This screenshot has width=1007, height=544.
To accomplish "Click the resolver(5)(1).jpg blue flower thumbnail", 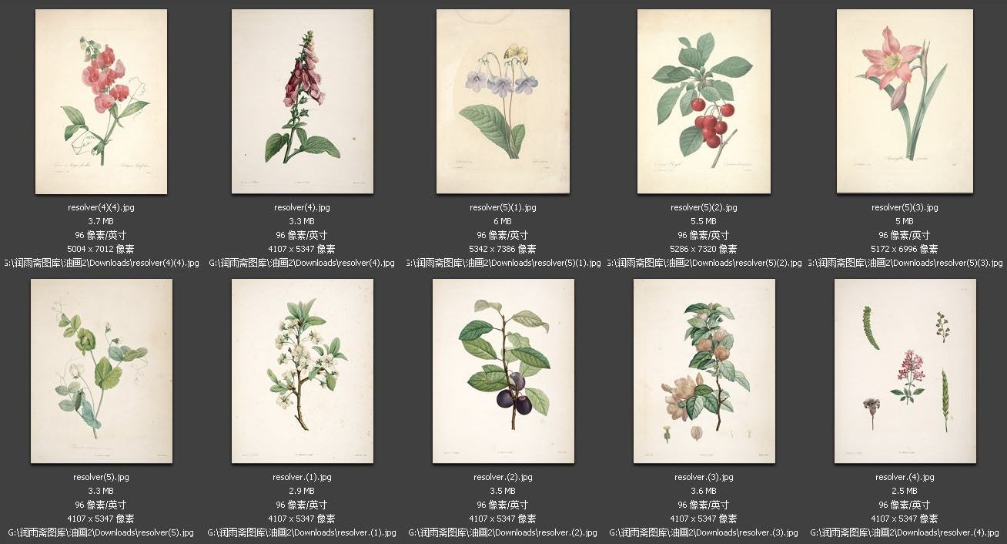I will click(503, 102).
